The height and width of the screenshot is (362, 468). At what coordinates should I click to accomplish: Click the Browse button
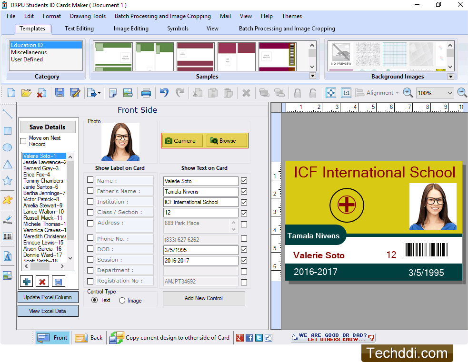(227, 141)
